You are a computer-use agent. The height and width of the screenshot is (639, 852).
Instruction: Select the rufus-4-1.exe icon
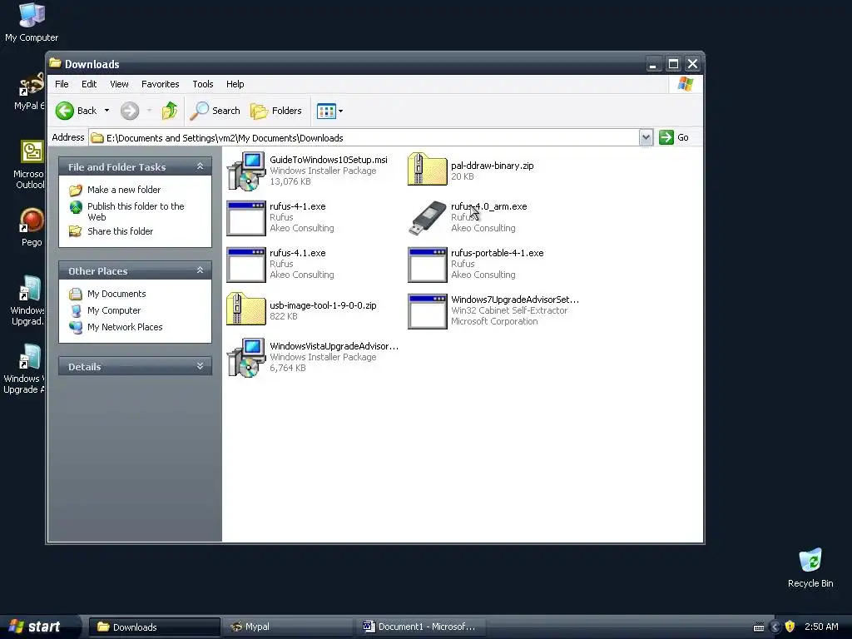[246, 218]
